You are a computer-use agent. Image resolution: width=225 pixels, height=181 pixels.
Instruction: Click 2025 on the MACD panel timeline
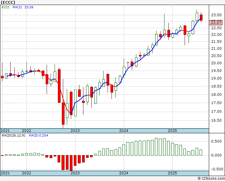pyautogui.click(x=172, y=173)
